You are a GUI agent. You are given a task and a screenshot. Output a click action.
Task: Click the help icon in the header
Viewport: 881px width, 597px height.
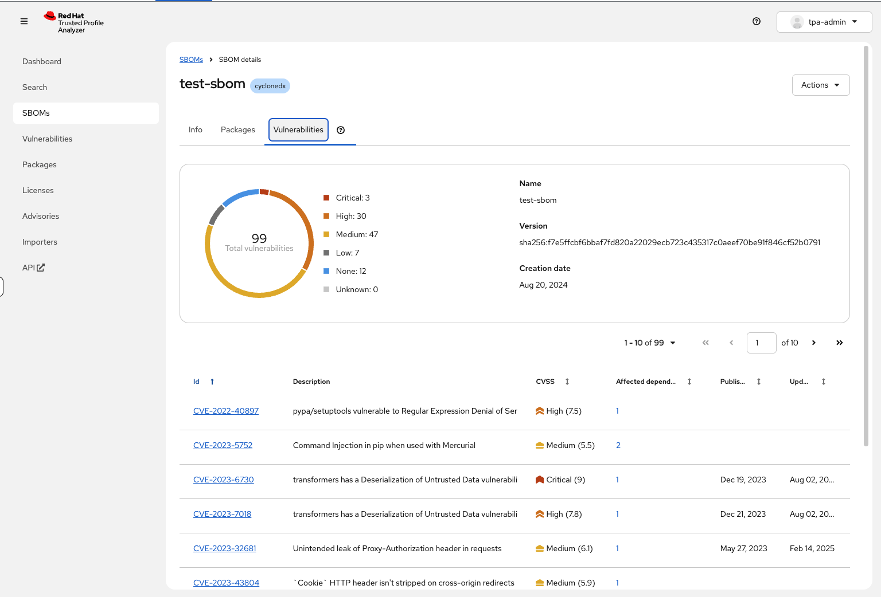point(757,22)
